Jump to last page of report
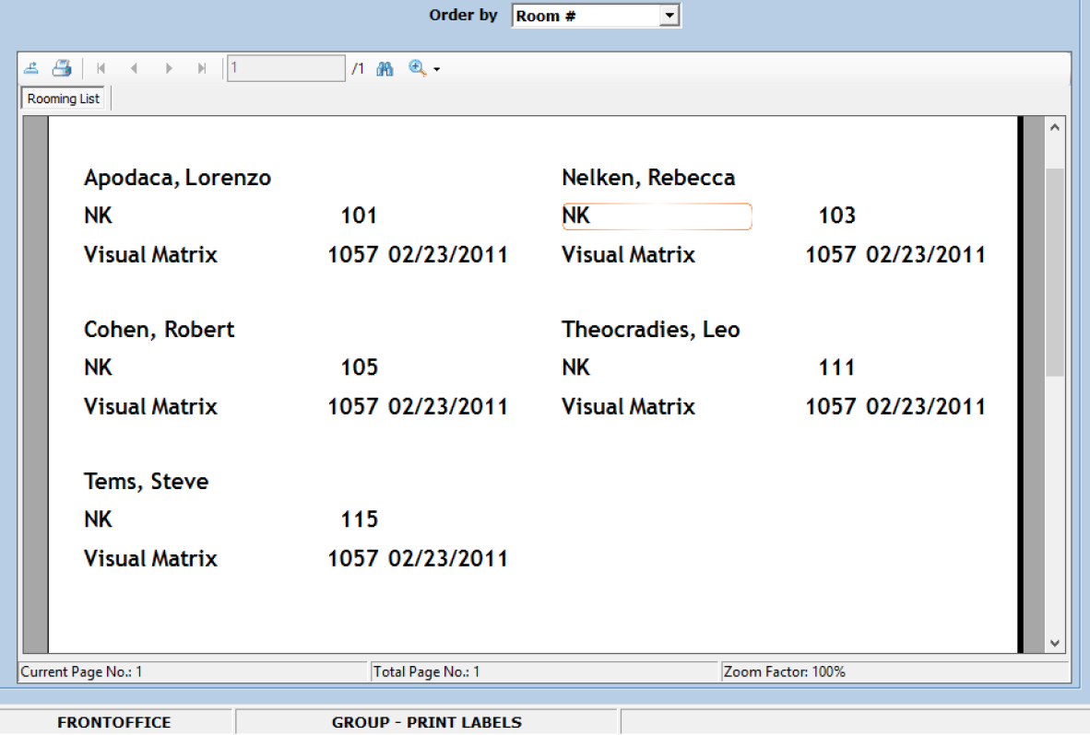 click(x=202, y=68)
